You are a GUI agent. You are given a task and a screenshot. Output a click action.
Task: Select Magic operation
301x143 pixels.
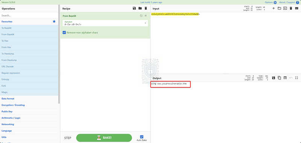pos(29,92)
